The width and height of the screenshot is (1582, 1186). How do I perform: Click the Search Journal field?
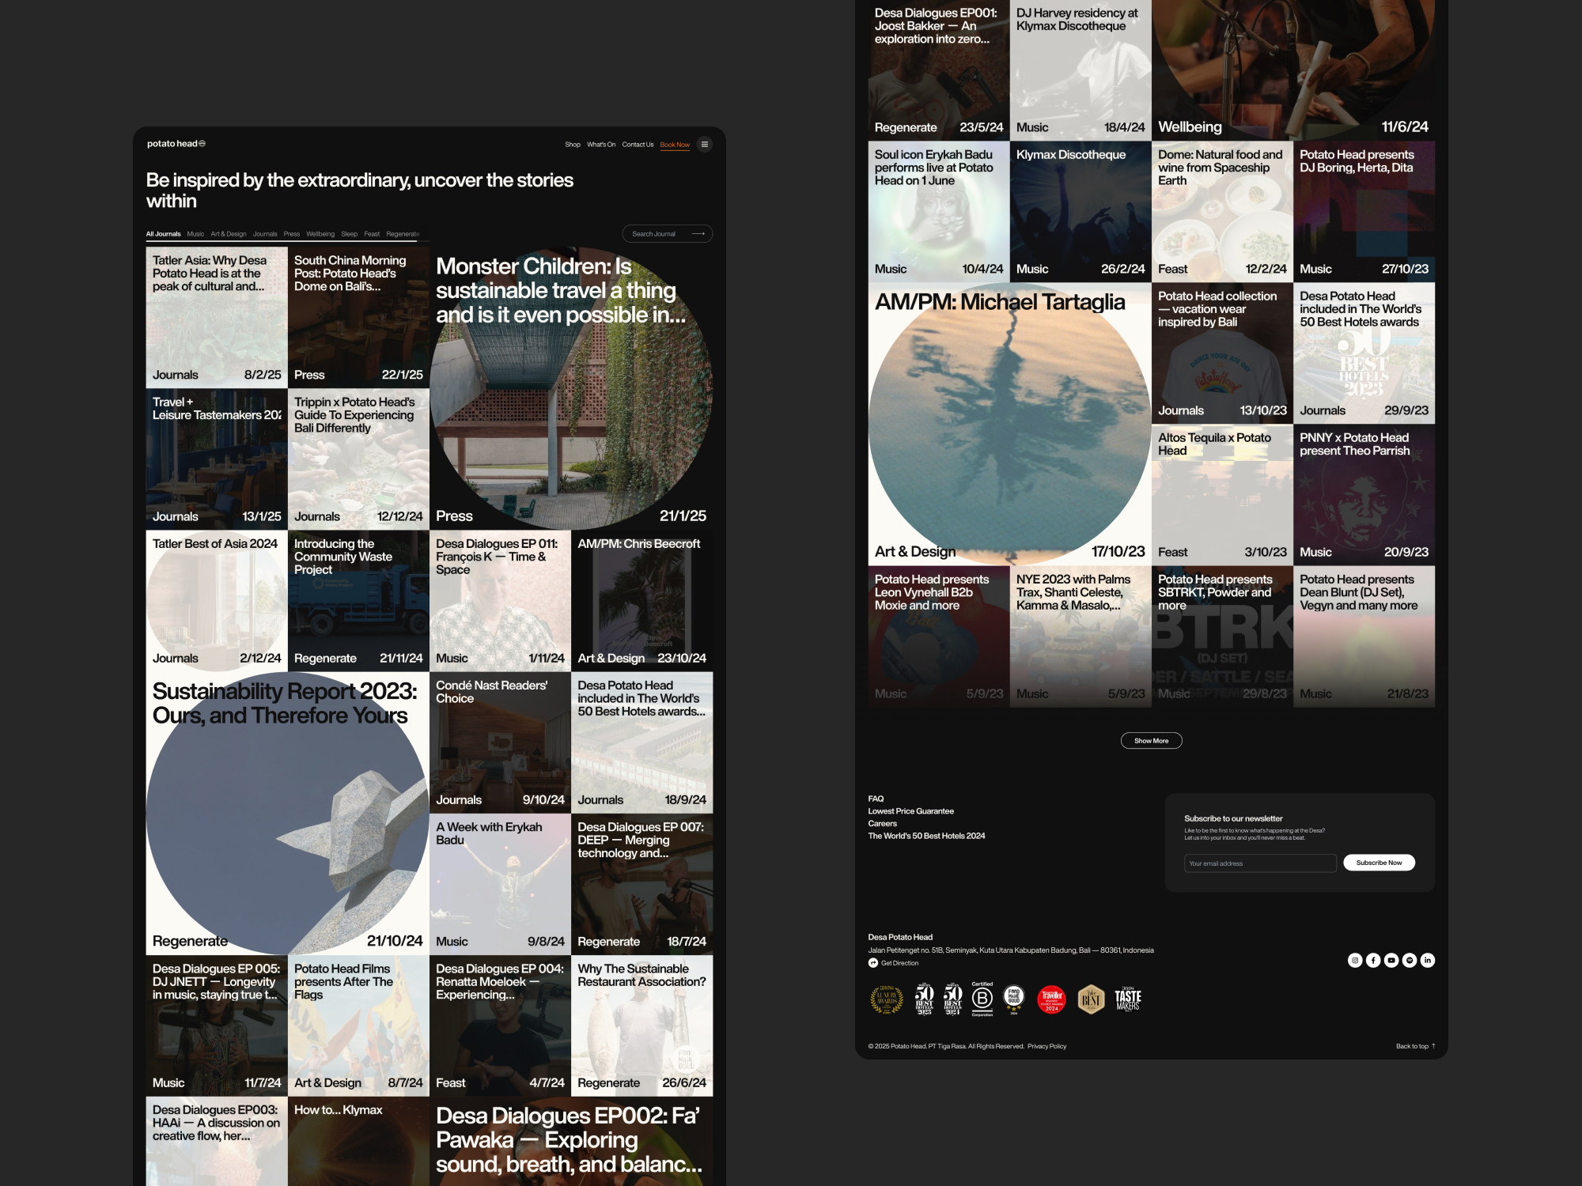668,234
